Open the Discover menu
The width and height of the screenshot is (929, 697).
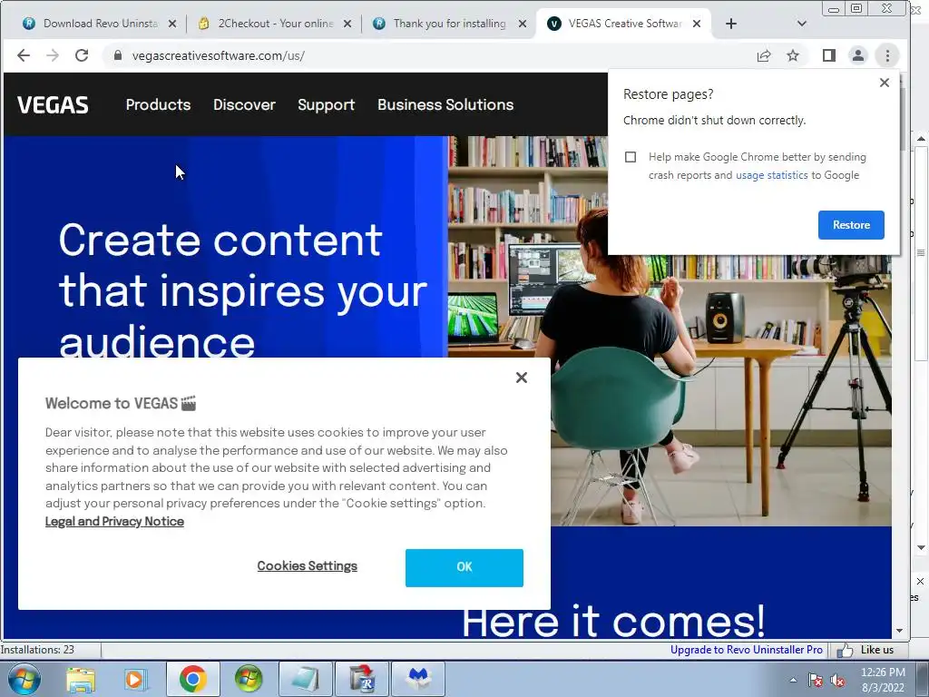pos(244,105)
